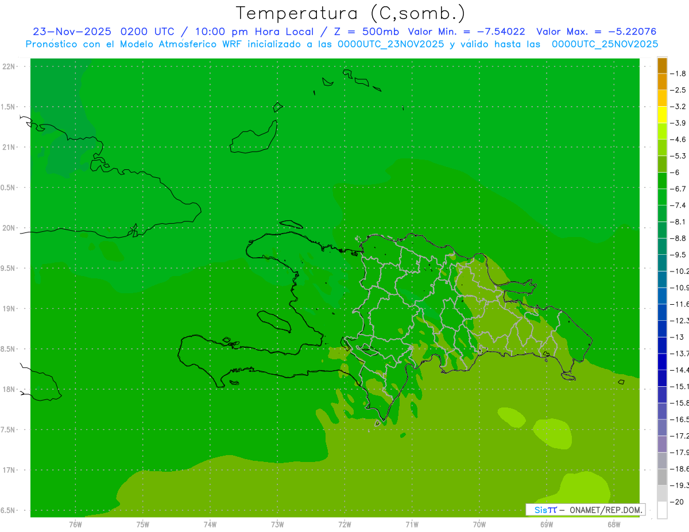
Task: Click the 72W longitude label
Action: [344, 525]
